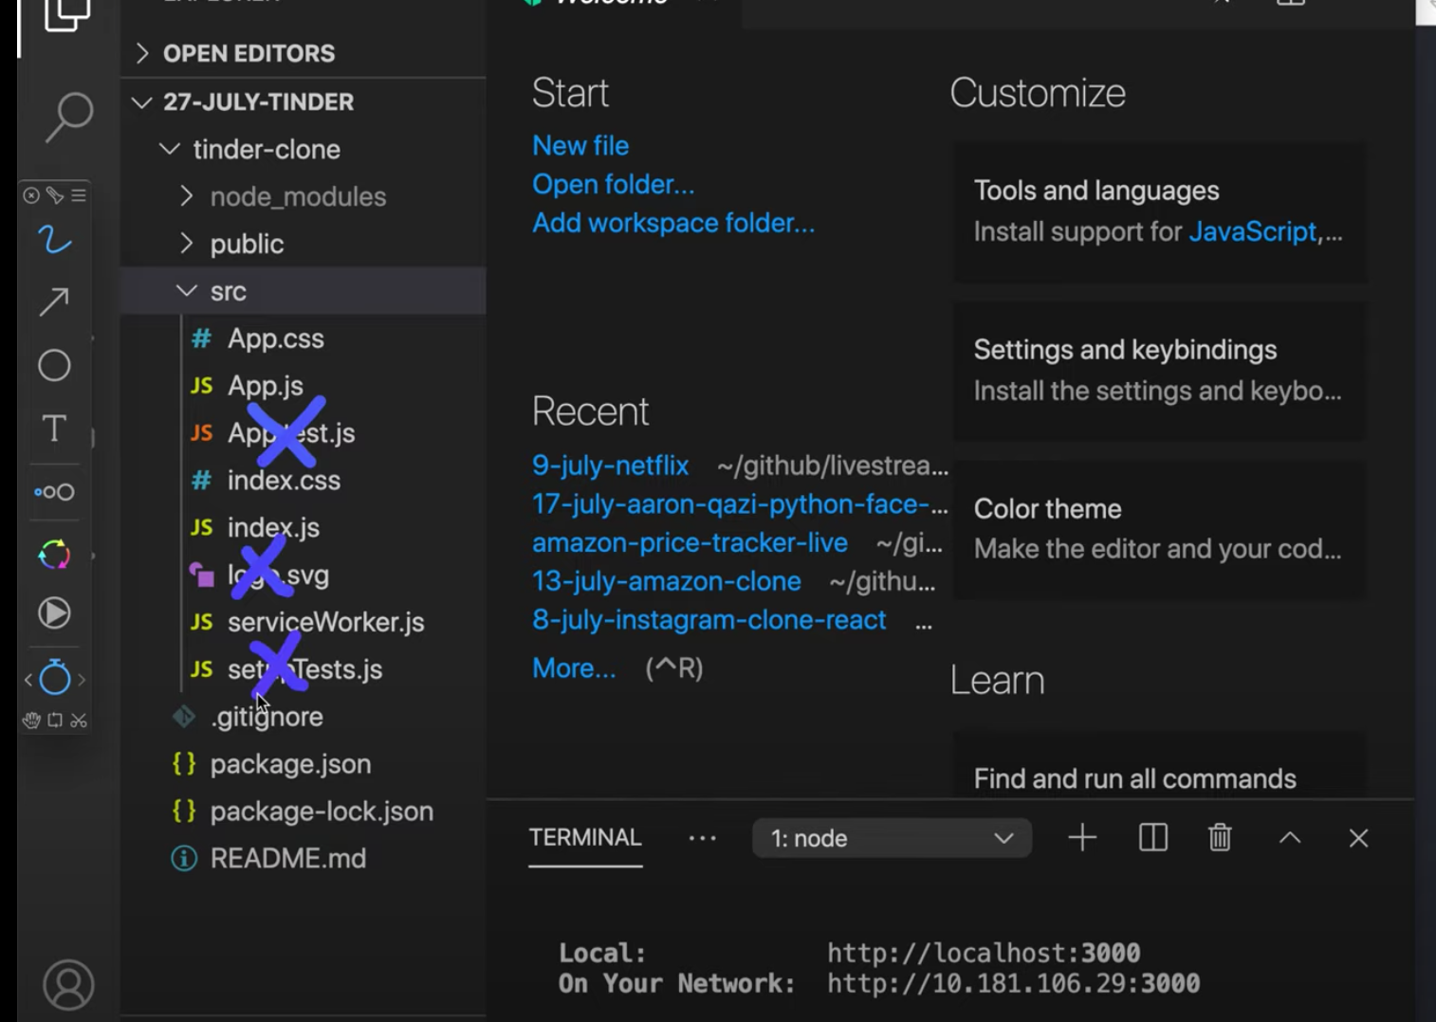Image resolution: width=1436 pixels, height=1022 pixels.
Task: Click the JavaScript link under Tools and languages
Action: click(1253, 231)
